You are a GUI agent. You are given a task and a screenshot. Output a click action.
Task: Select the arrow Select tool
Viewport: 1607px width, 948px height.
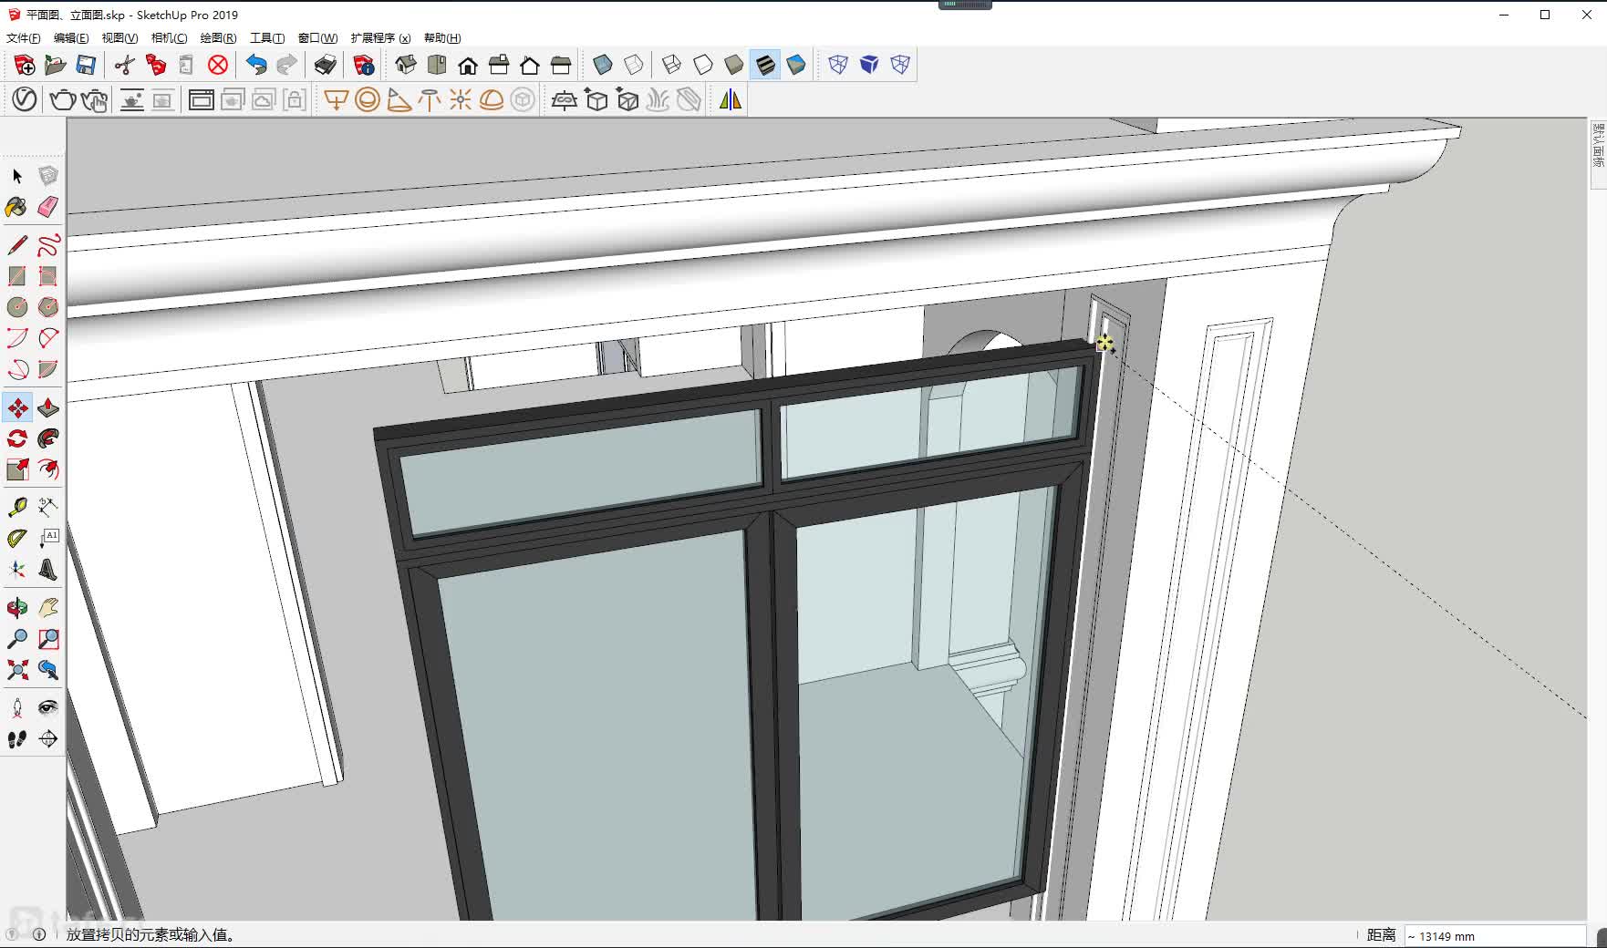coord(17,176)
